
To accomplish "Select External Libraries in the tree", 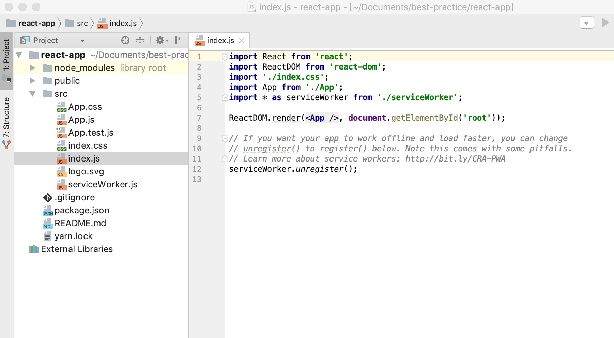I will 77,249.
